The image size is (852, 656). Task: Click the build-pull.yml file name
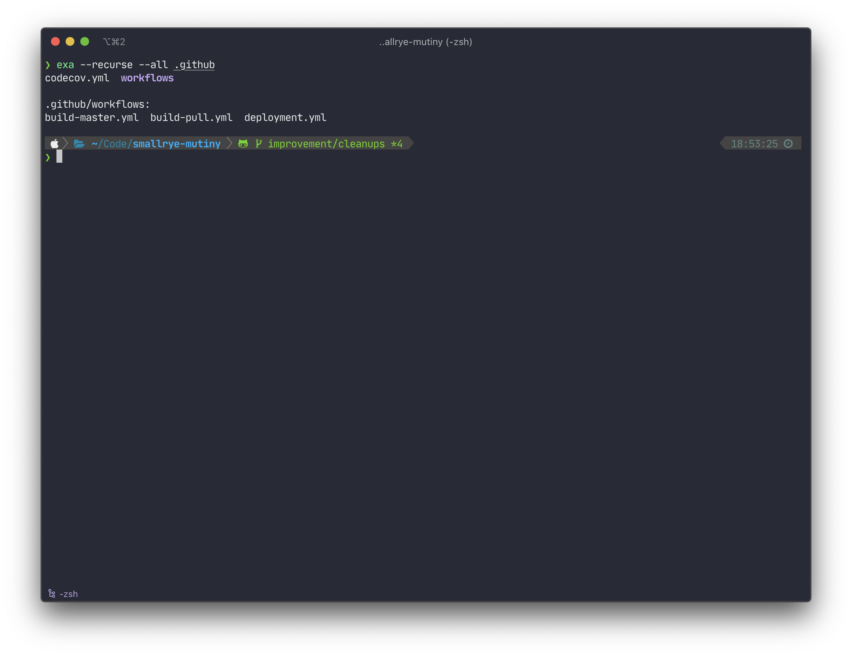point(191,117)
